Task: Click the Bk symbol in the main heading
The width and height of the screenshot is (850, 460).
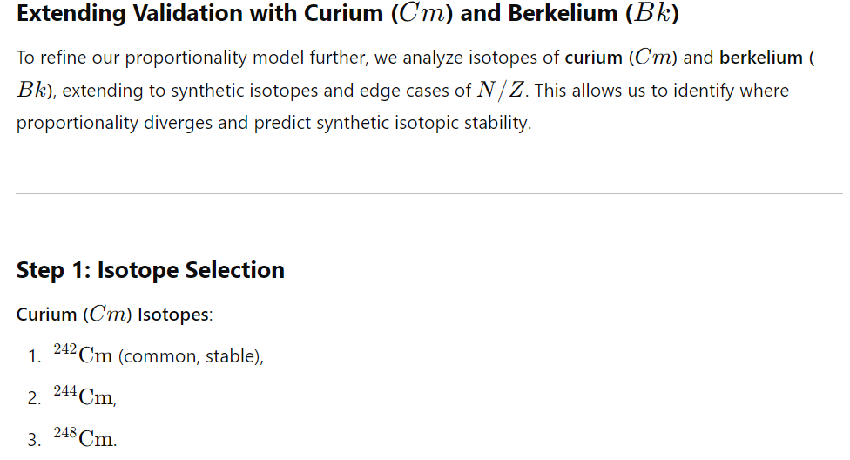Action: click(x=652, y=13)
